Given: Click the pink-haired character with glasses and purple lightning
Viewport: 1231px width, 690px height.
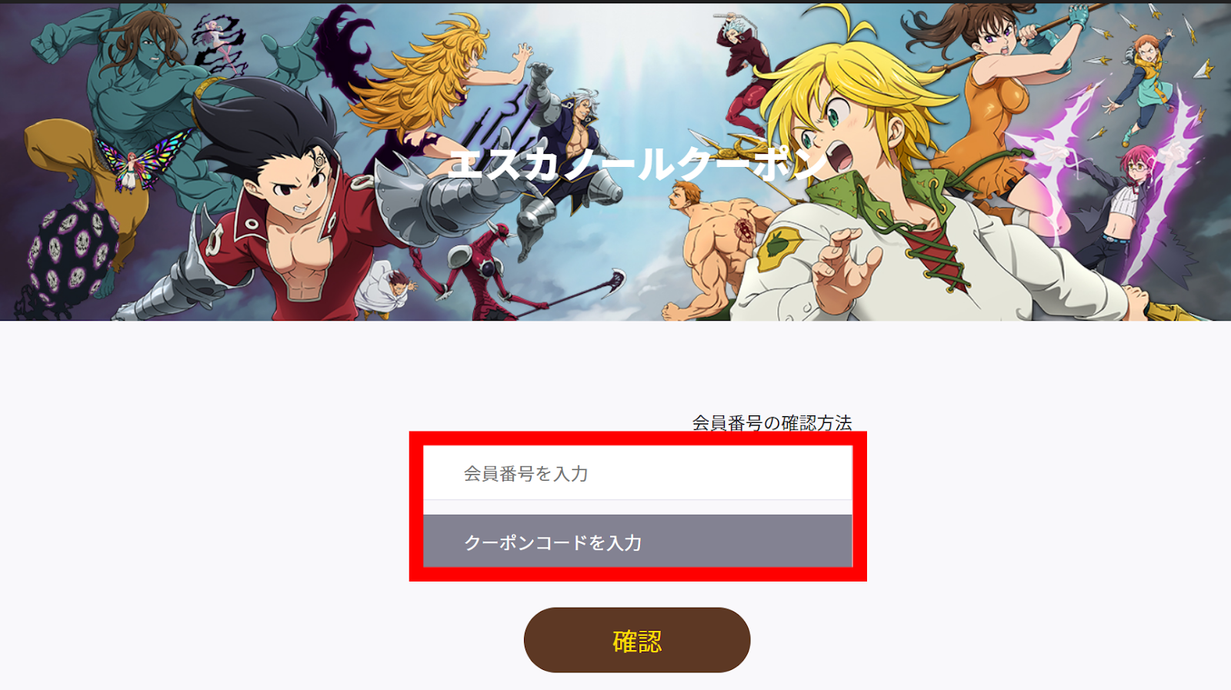Looking at the screenshot, I should pos(1131,208).
